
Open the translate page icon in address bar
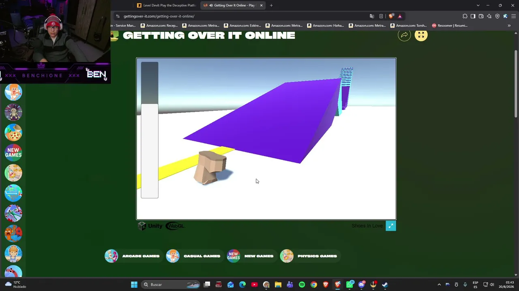point(372,16)
